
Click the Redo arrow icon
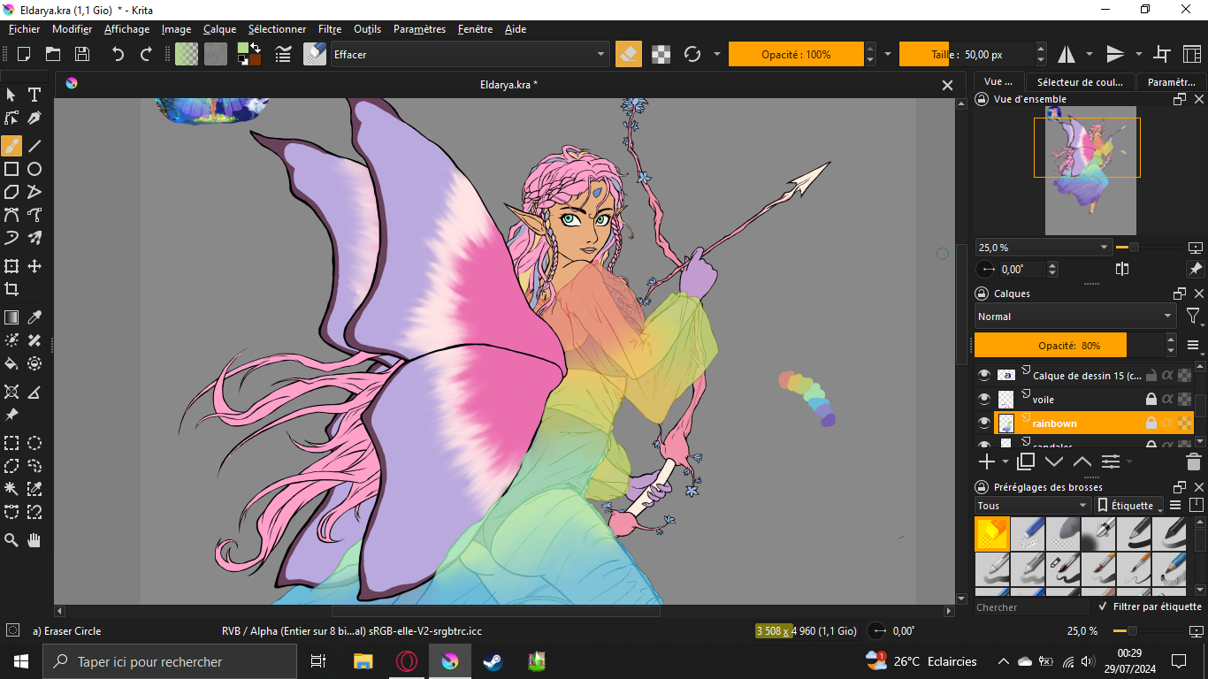(146, 54)
